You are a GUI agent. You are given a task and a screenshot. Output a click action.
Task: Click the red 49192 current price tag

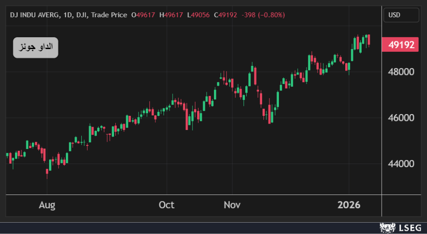point(400,45)
